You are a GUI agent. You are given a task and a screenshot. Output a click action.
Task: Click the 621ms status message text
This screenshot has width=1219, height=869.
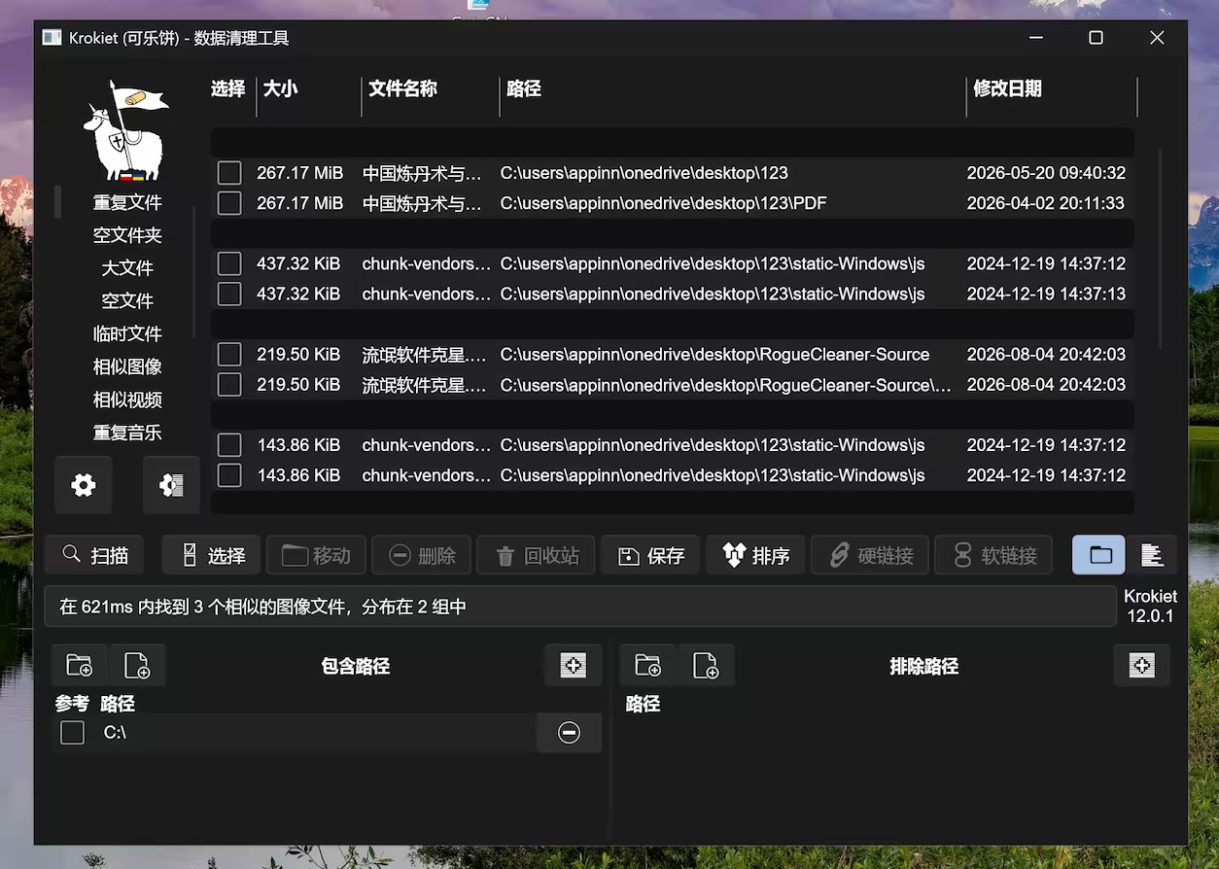[x=263, y=607]
